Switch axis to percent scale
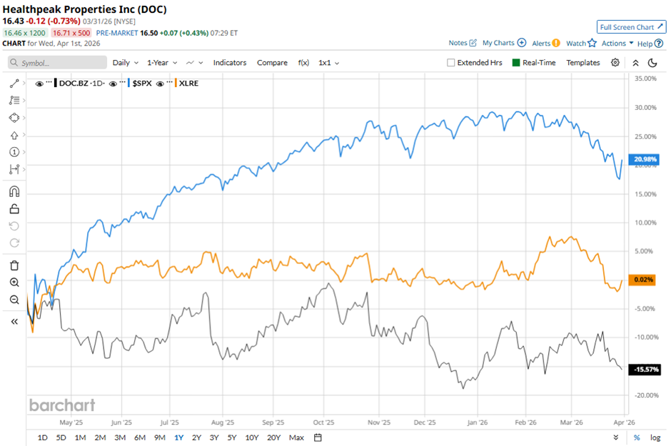Viewport: 671px width, 446px height. (x=637, y=437)
